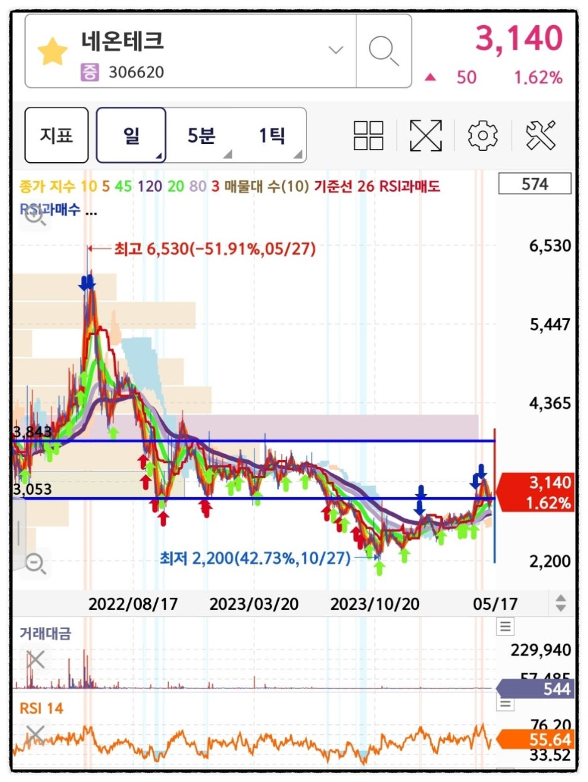Close the 거래대금 panel with X
Screen dimensions: 588x782
tap(36, 659)
